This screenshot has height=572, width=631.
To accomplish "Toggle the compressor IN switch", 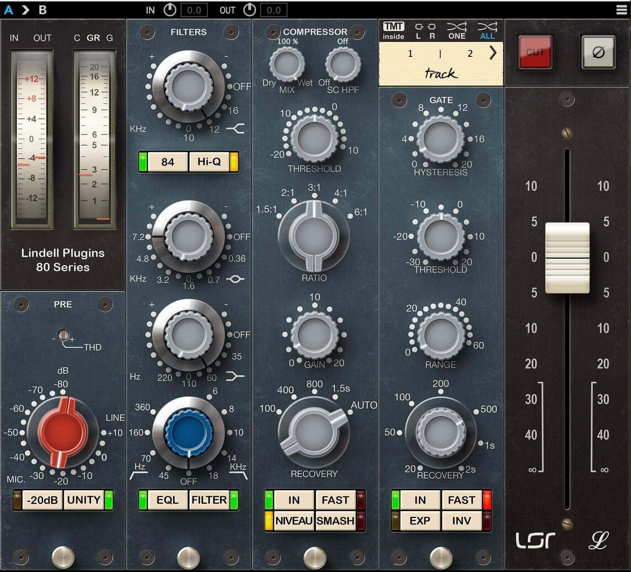I will click(x=294, y=500).
